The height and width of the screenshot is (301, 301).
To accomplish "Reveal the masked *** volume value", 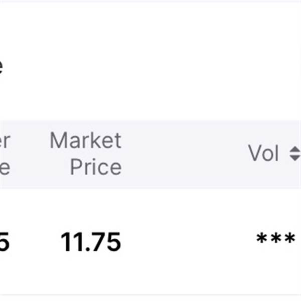I will click(x=276, y=239).
